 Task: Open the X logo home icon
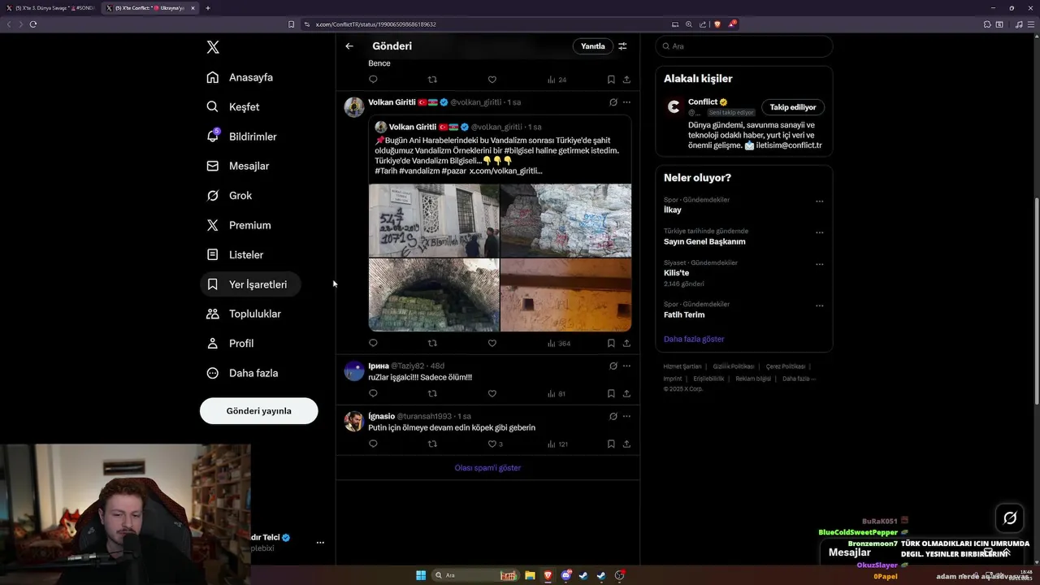(213, 47)
